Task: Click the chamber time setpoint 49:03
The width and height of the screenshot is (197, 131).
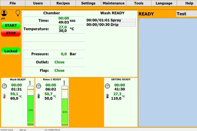Action: tap(64, 22)
